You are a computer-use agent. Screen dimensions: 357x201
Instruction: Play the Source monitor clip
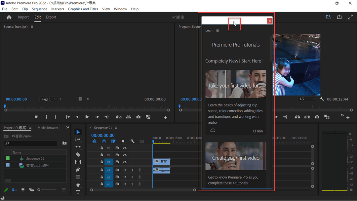click(x=87, y=117)
